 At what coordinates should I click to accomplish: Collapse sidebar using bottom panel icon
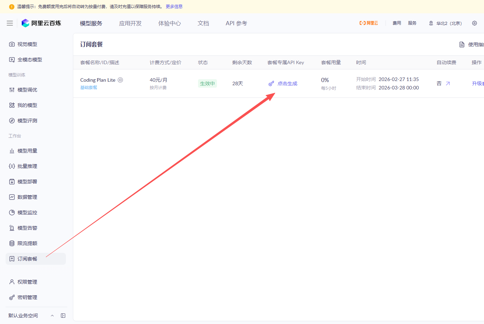[63, 316]
